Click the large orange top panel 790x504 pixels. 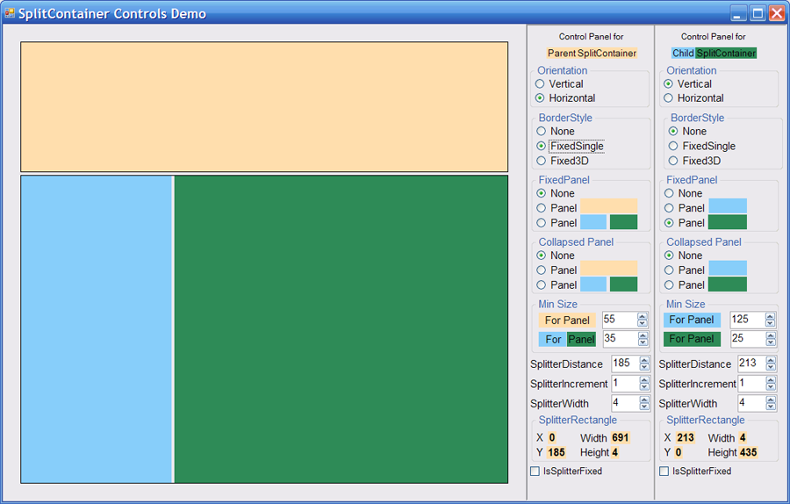(263, 106)
